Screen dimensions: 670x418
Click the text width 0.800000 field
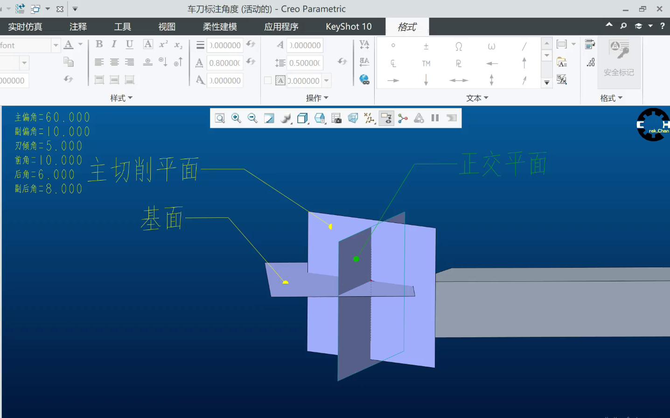pyautogui.click(x=225, y=63)
